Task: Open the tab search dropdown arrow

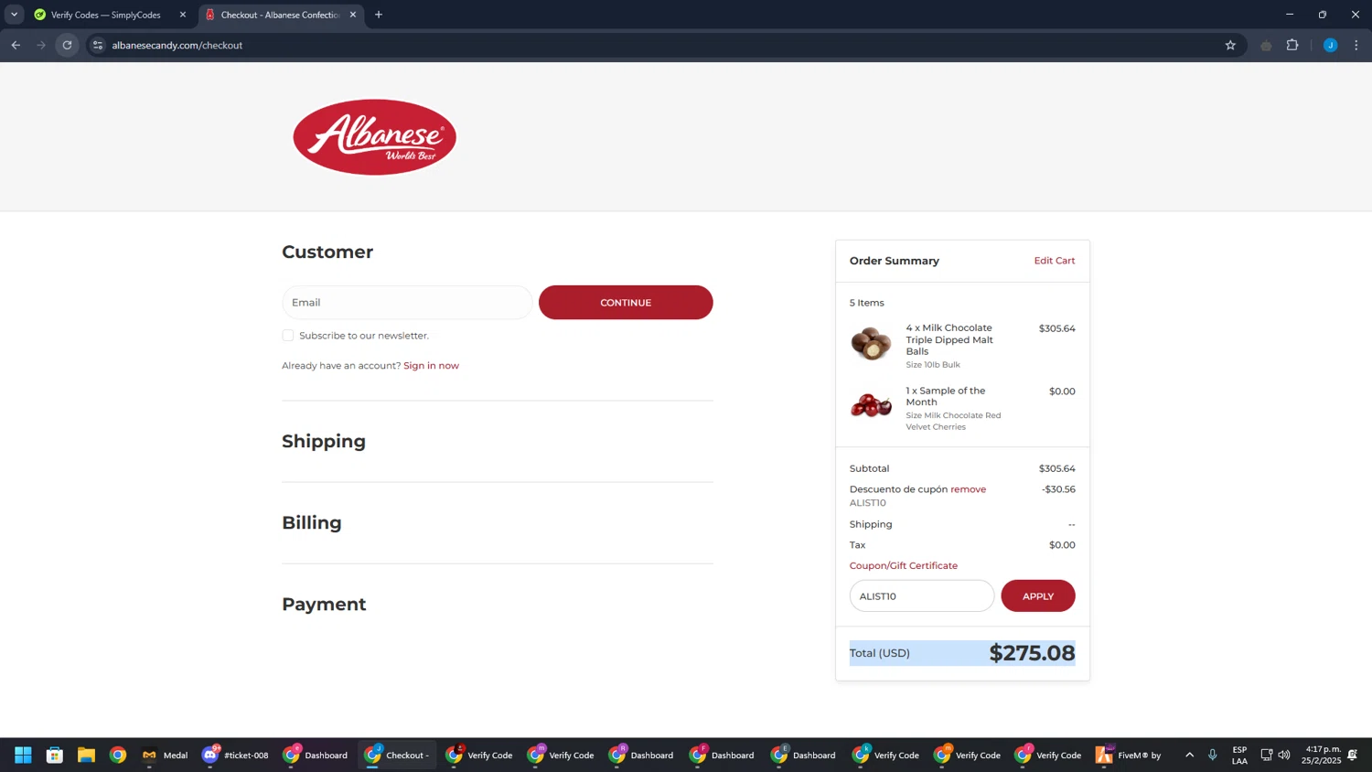Action: coord(14,15)
